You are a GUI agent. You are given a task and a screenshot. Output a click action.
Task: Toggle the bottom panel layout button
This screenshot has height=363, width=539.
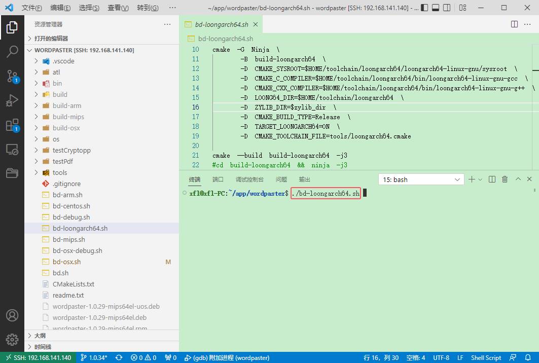tap(435, 8)
